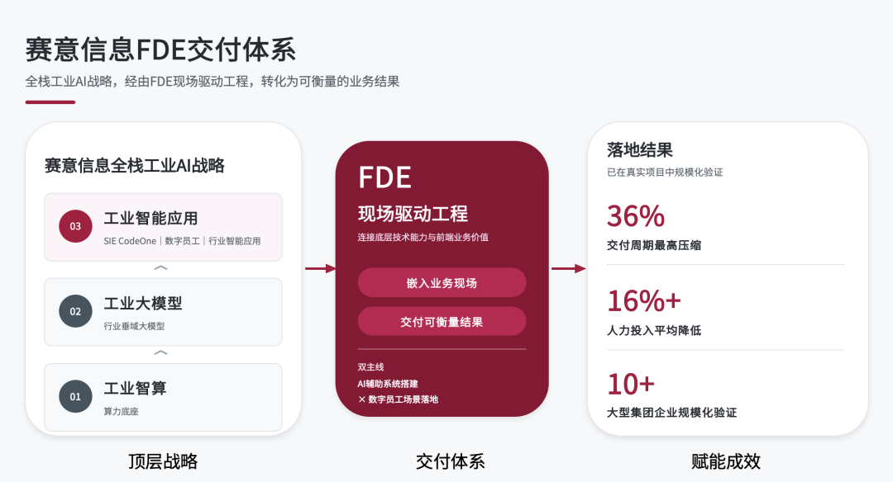Click the 01 circle badge icon
This screenshot has width=893, height=482.
[x=75, y=396]
